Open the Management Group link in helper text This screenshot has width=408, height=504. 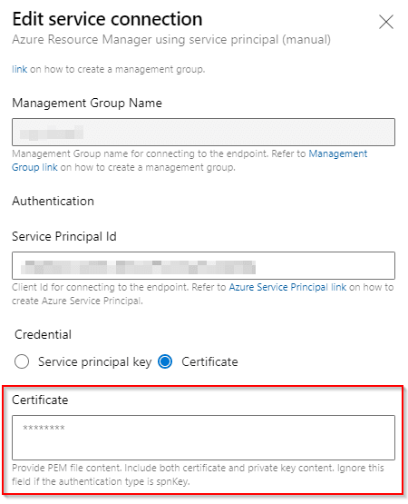point(189,161)
